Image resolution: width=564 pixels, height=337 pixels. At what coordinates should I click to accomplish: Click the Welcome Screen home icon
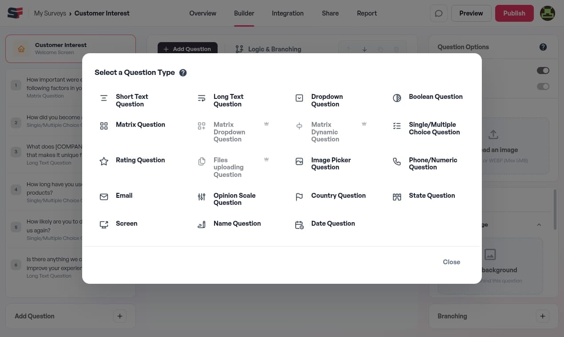point(21,49)
